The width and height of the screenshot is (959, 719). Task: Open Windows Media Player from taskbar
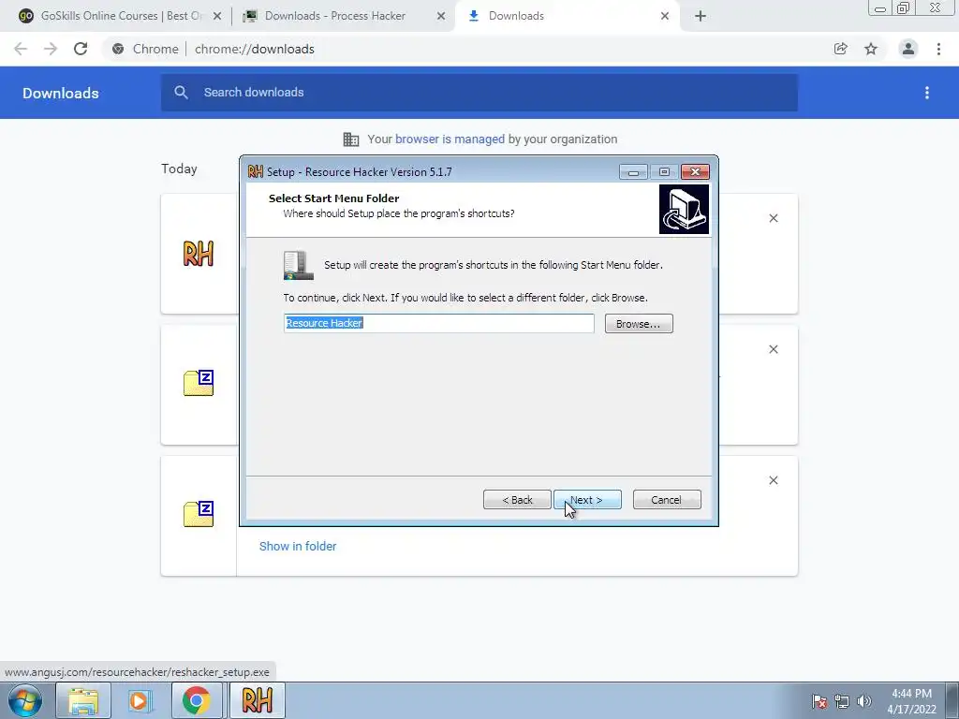[x=140, y=700]
